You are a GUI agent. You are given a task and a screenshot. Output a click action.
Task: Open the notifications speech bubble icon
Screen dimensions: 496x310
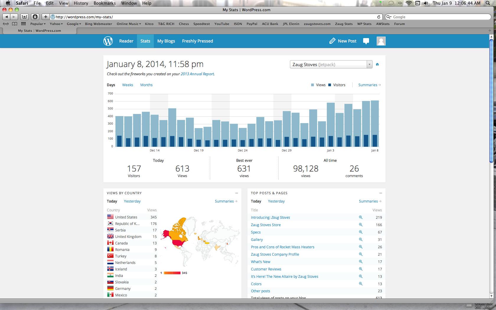coord(366,41)
